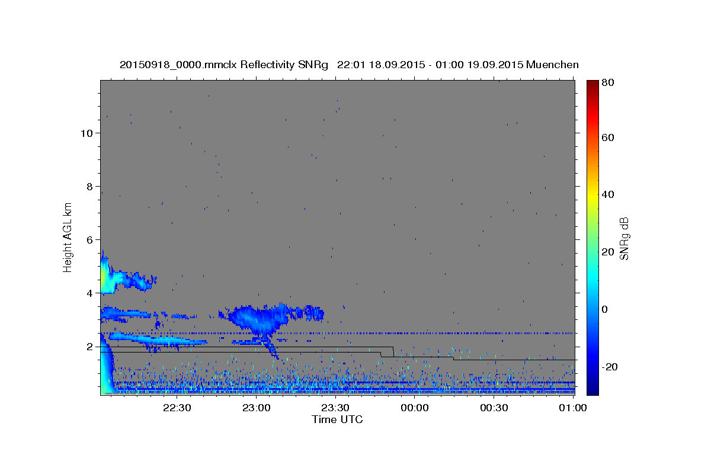Click the green-yellow echo at 4.5 km height

point(103,277)
